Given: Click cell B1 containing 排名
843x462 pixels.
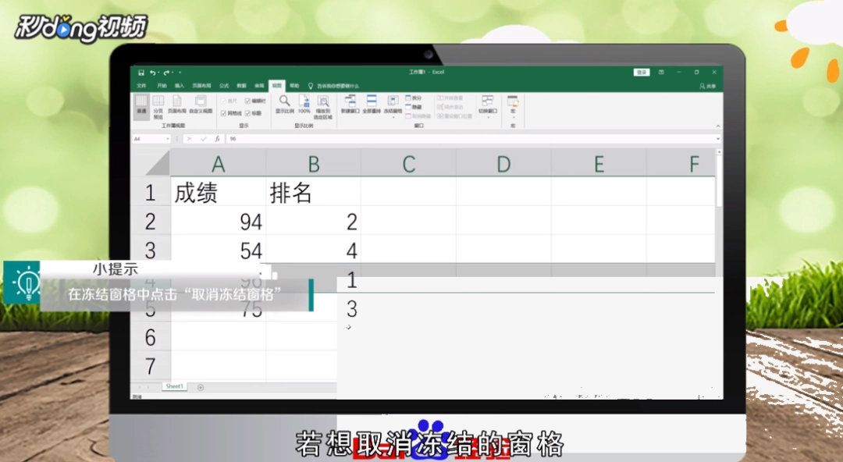Looking at the screenshot, I should 314,193.
